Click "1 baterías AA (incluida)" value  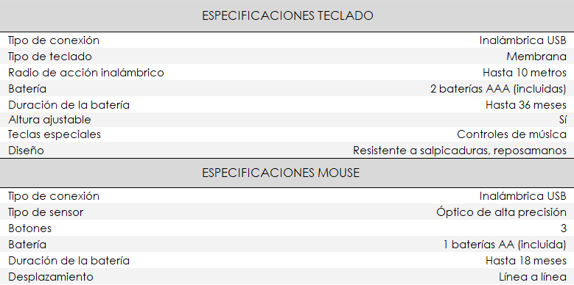tap(505, 245)
